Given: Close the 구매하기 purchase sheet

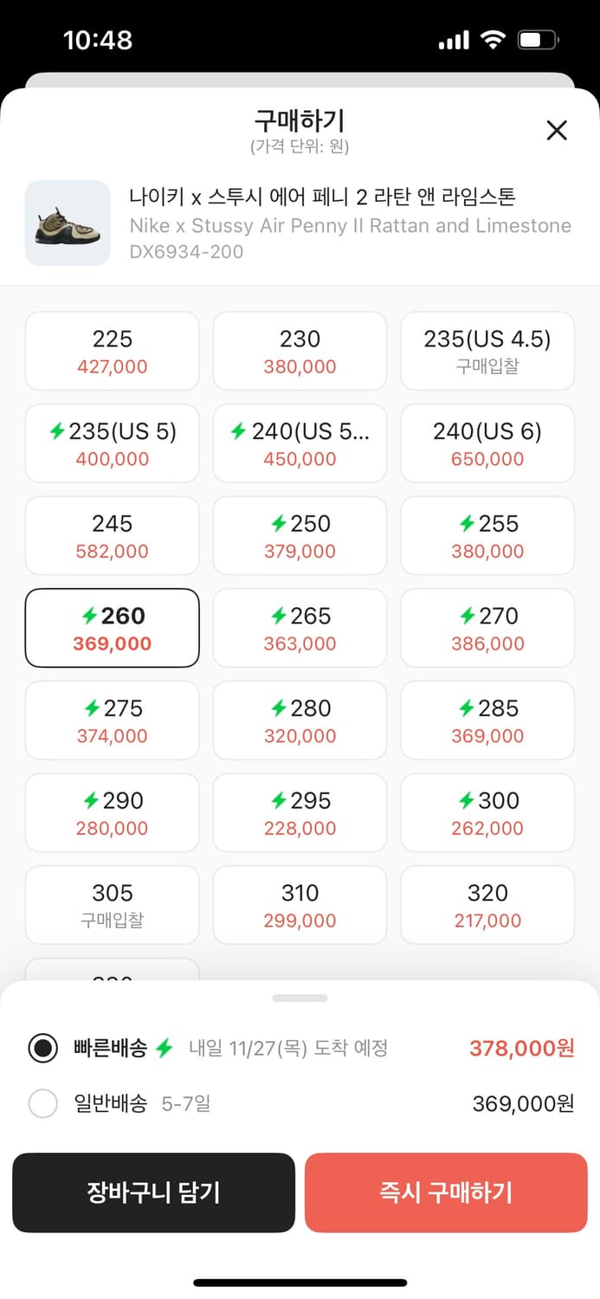Looking at the screenshot, I should coord(557,130).
